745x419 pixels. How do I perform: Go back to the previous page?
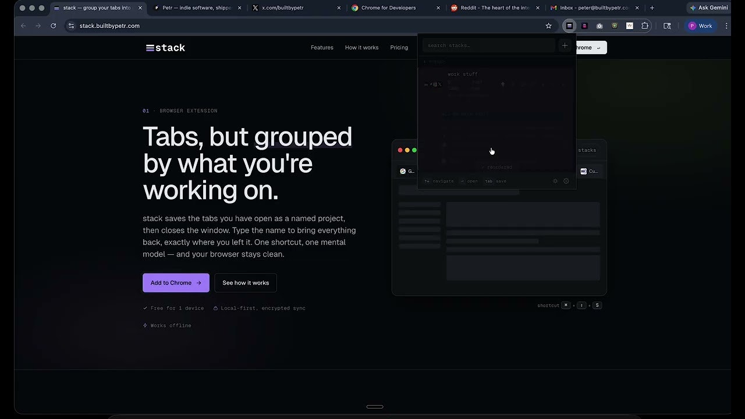[23, 26]
